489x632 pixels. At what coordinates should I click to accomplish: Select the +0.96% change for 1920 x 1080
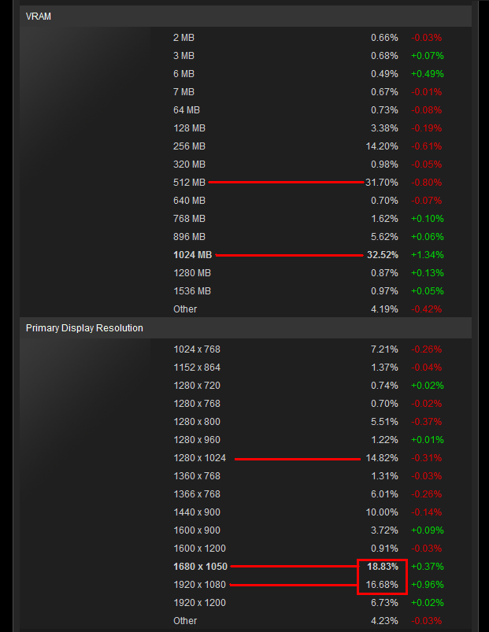pos(428,585)
